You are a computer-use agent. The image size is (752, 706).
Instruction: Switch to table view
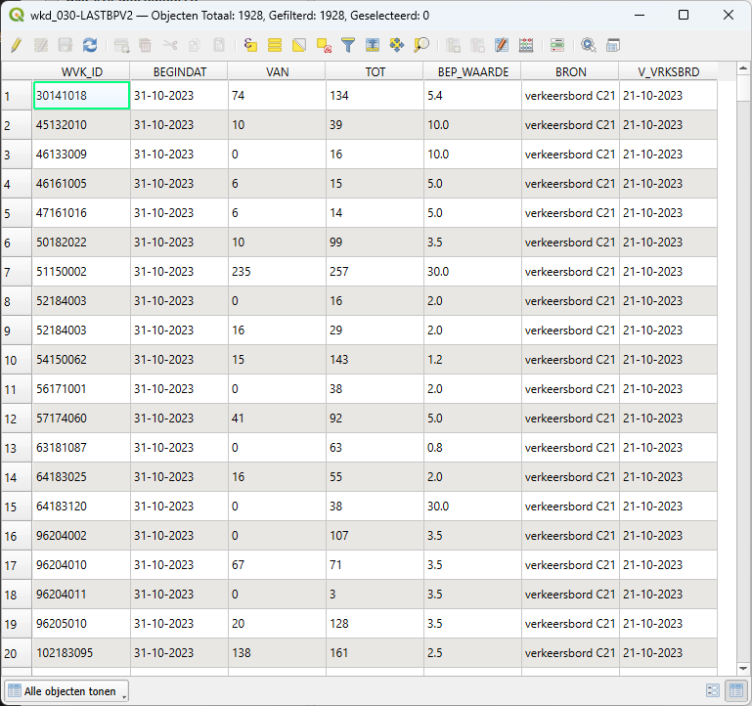point(736,690)
